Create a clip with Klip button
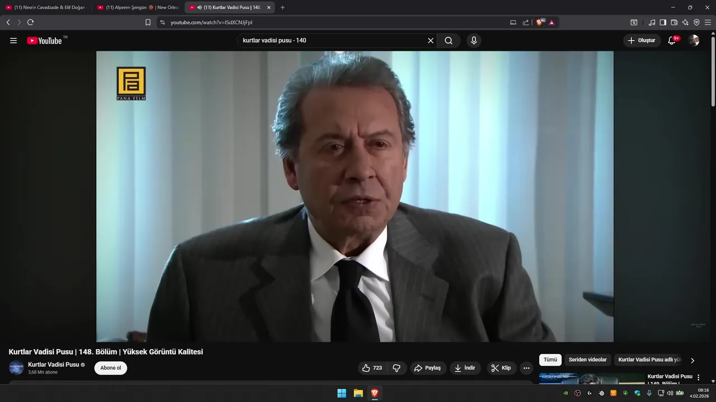 pyautogui.click(x=501, y=368)
